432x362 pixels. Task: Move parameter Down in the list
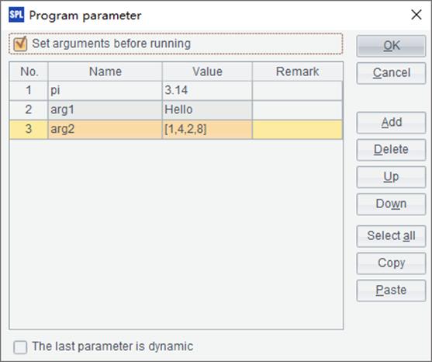pyautogui.click(x=391, y=204)
